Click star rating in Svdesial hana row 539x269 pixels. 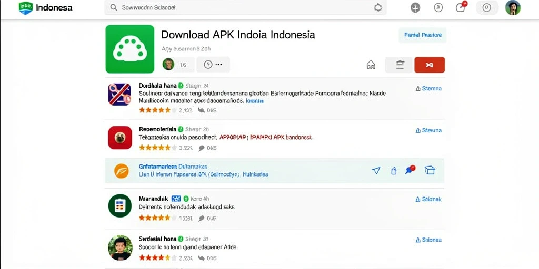[x=157, y=257]
